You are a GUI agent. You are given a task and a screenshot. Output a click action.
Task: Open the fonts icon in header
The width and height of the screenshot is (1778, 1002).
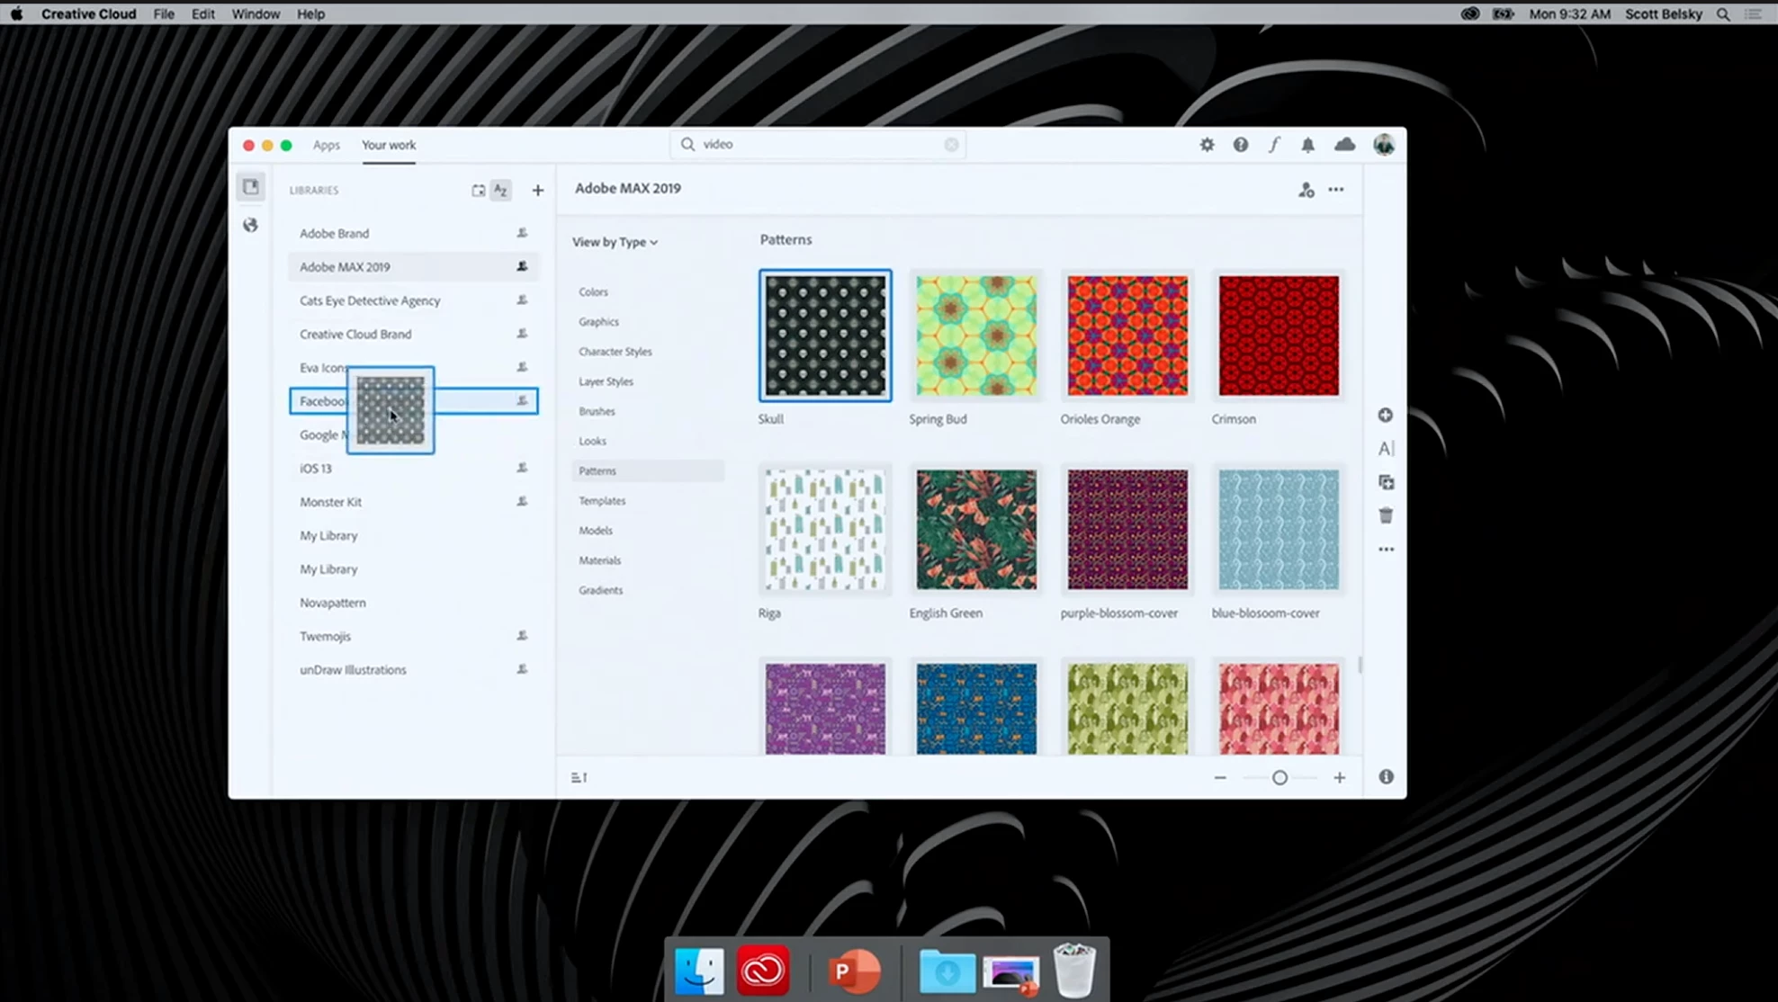[x=1274, y=145]
